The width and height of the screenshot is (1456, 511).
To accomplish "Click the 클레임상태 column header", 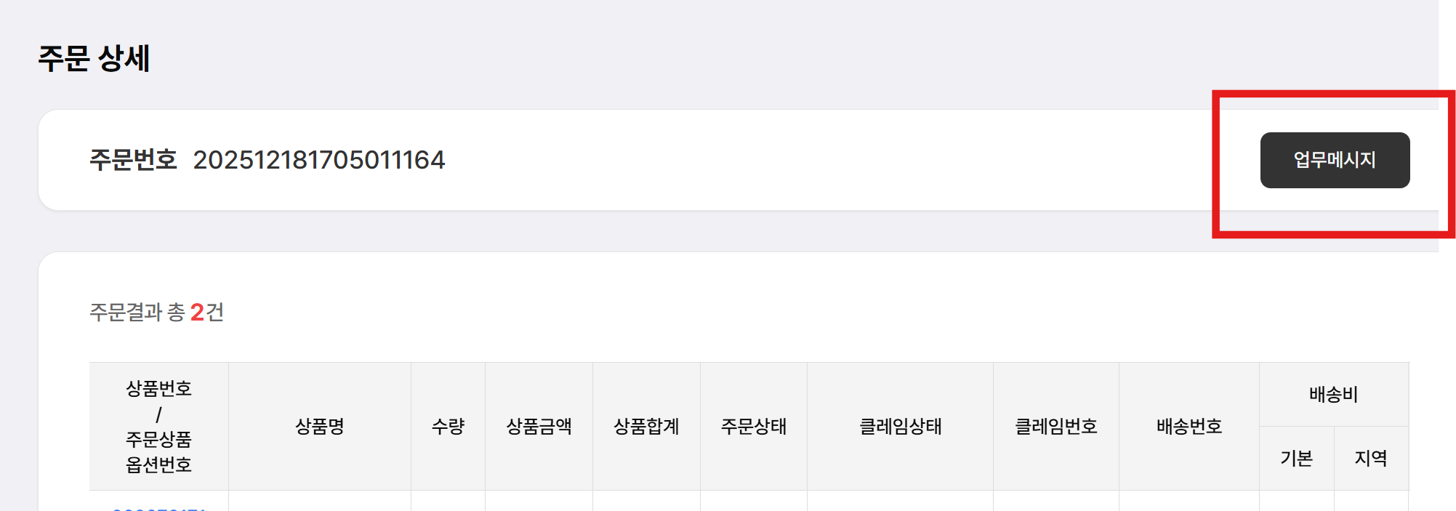I will click(x=900, y=426).
